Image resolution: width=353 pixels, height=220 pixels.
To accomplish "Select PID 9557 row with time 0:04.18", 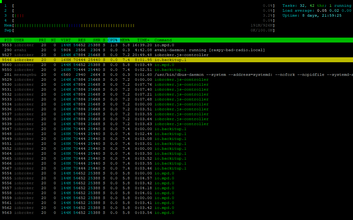I will click(x=177, y=188).
